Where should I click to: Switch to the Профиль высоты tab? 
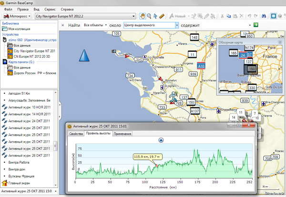(98, 133)
